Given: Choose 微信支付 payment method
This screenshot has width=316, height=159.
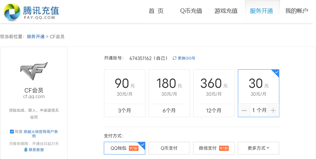Looking at the screenshot, I should (x=214, y=148).
